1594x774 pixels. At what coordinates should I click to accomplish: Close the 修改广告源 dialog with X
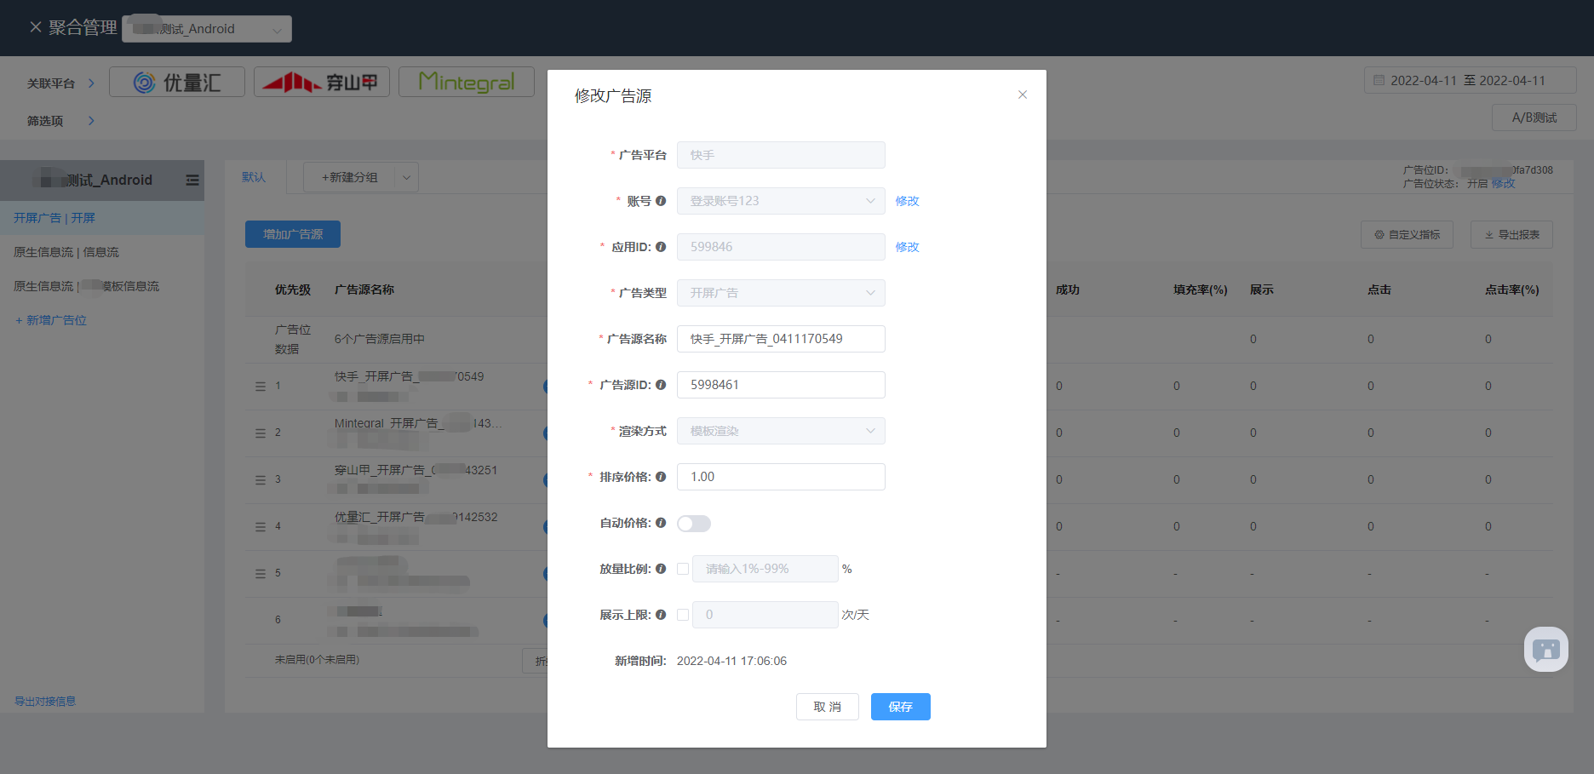tap(1023, 95)
